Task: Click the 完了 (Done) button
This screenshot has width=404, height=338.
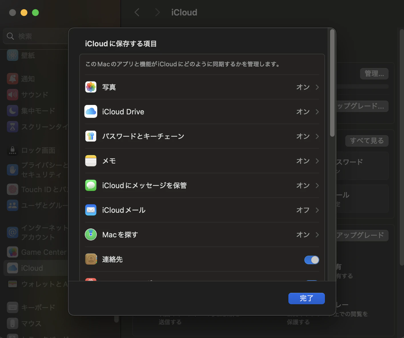Action: click(x=306, y=298)
